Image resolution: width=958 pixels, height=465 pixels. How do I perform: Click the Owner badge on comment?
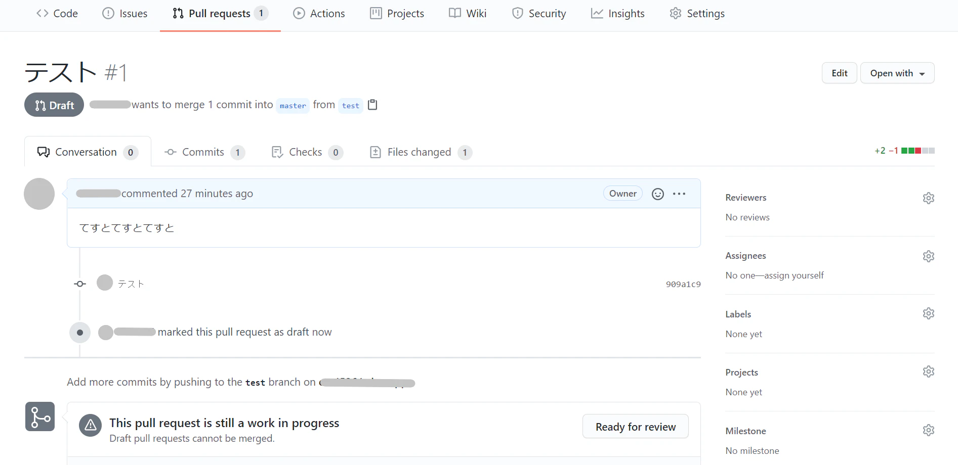point(622,194)
